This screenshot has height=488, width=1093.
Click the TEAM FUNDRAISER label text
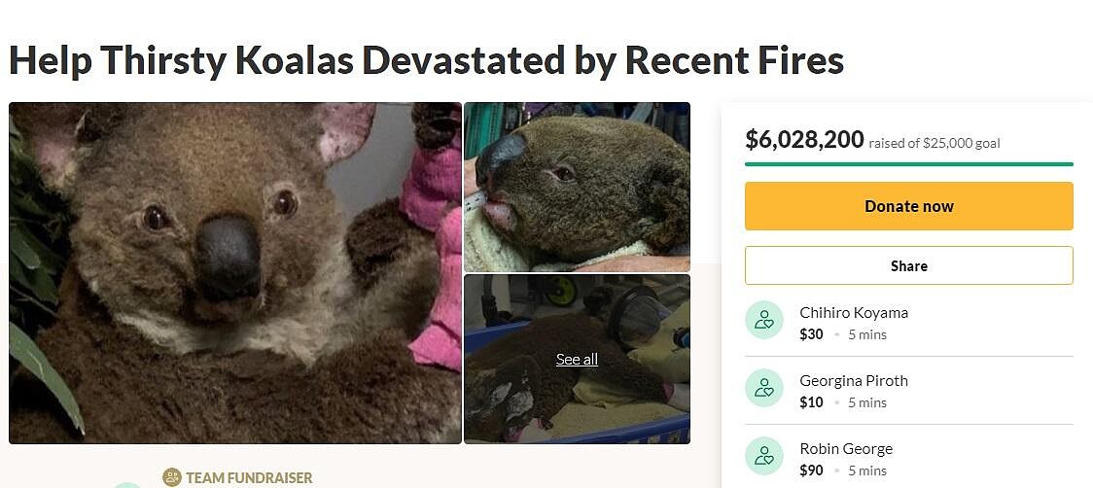pos(249,477)
